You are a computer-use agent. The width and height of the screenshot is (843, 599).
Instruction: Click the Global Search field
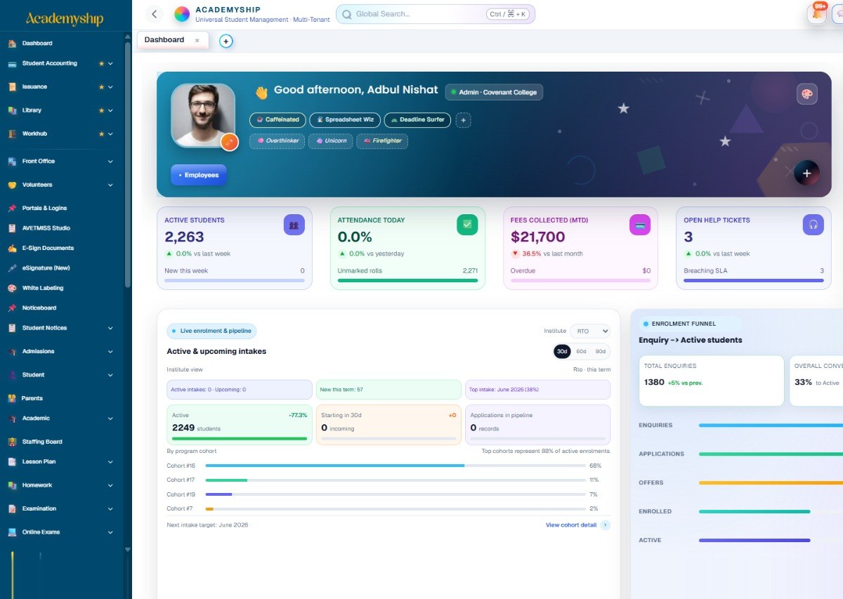[x=436, y=14]
